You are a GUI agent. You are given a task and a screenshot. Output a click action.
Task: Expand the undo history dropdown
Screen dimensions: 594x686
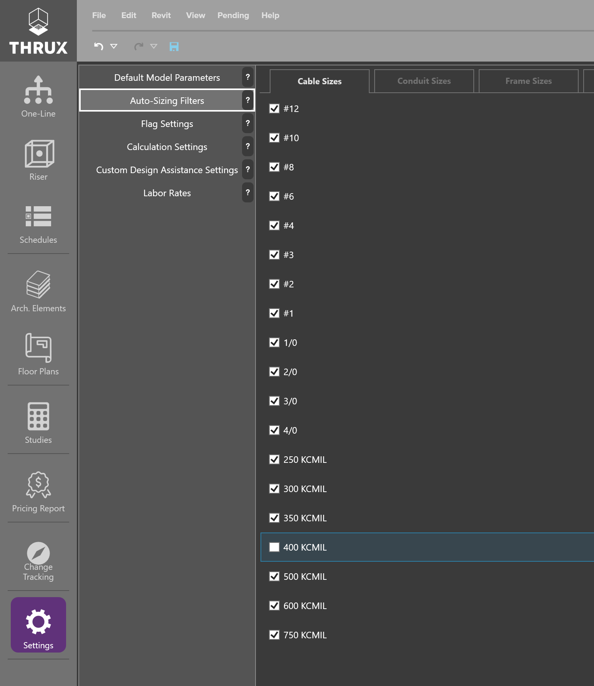[114, 47]
